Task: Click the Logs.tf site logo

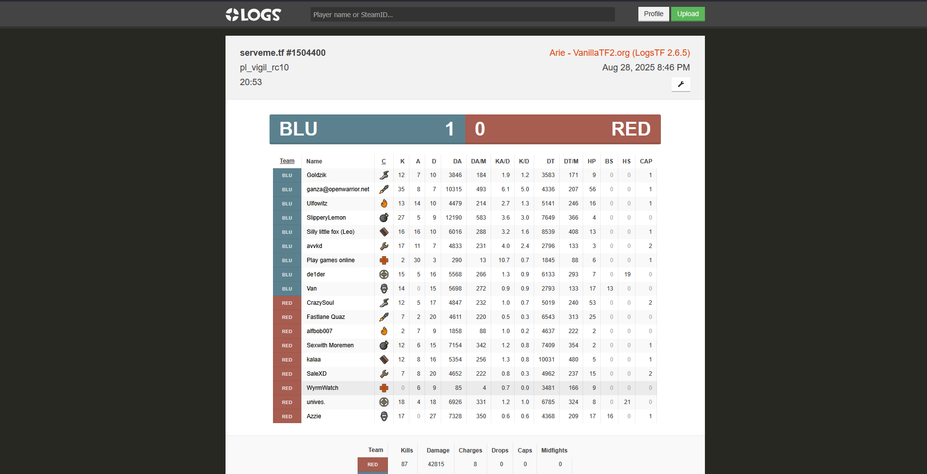Action: click(x=253, y=15)
